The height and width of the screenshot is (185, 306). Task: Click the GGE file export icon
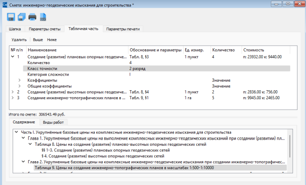[x=43, y=17]
